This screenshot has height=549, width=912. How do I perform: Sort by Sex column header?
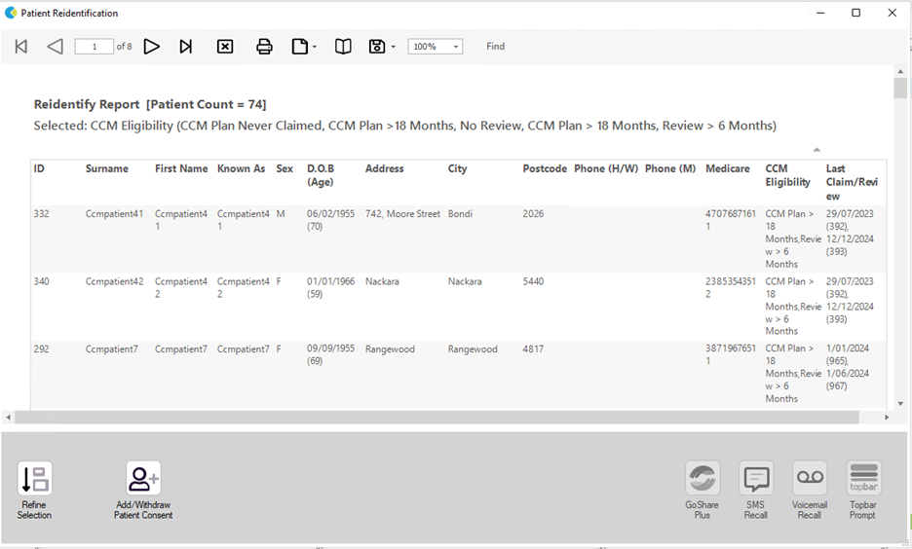tap(285, 168)
